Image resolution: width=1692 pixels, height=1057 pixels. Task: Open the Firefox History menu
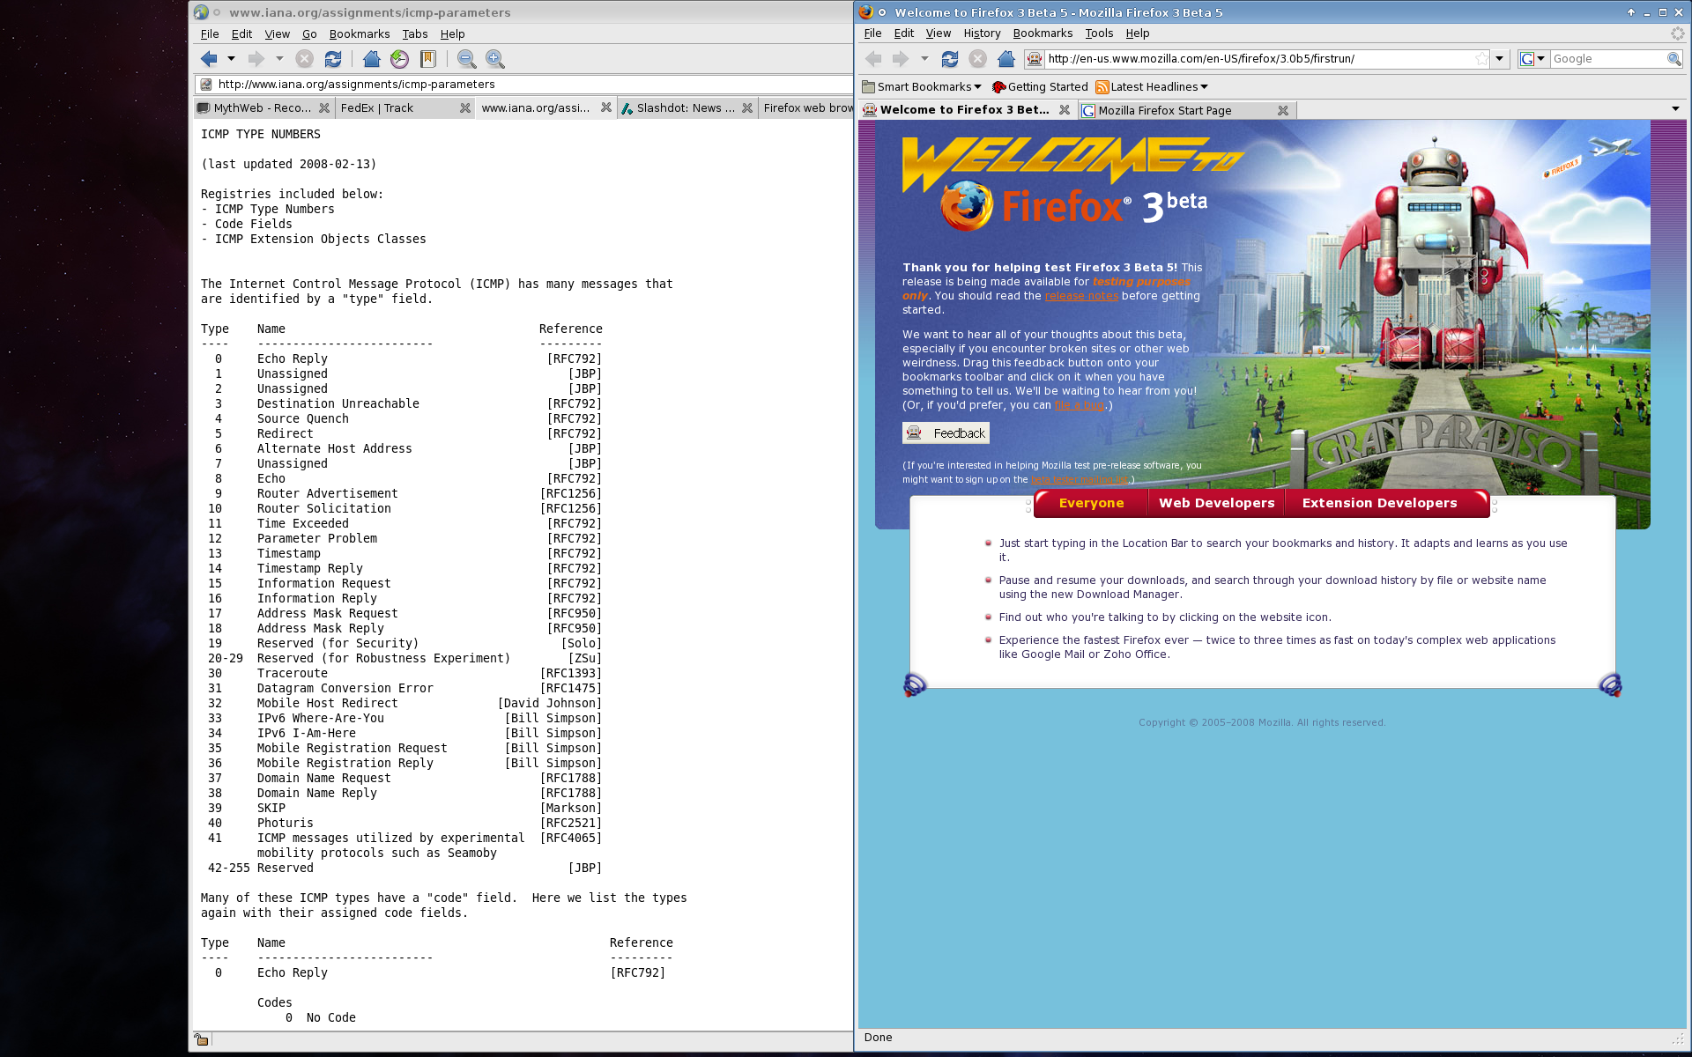[982, 33]
